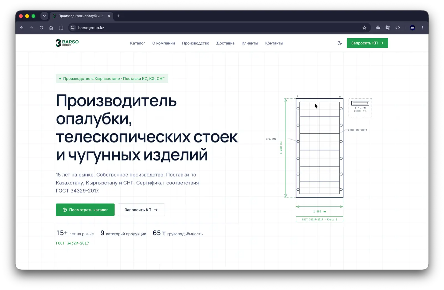Click green ГОСТ 34329-2017 text under stats

72,243
